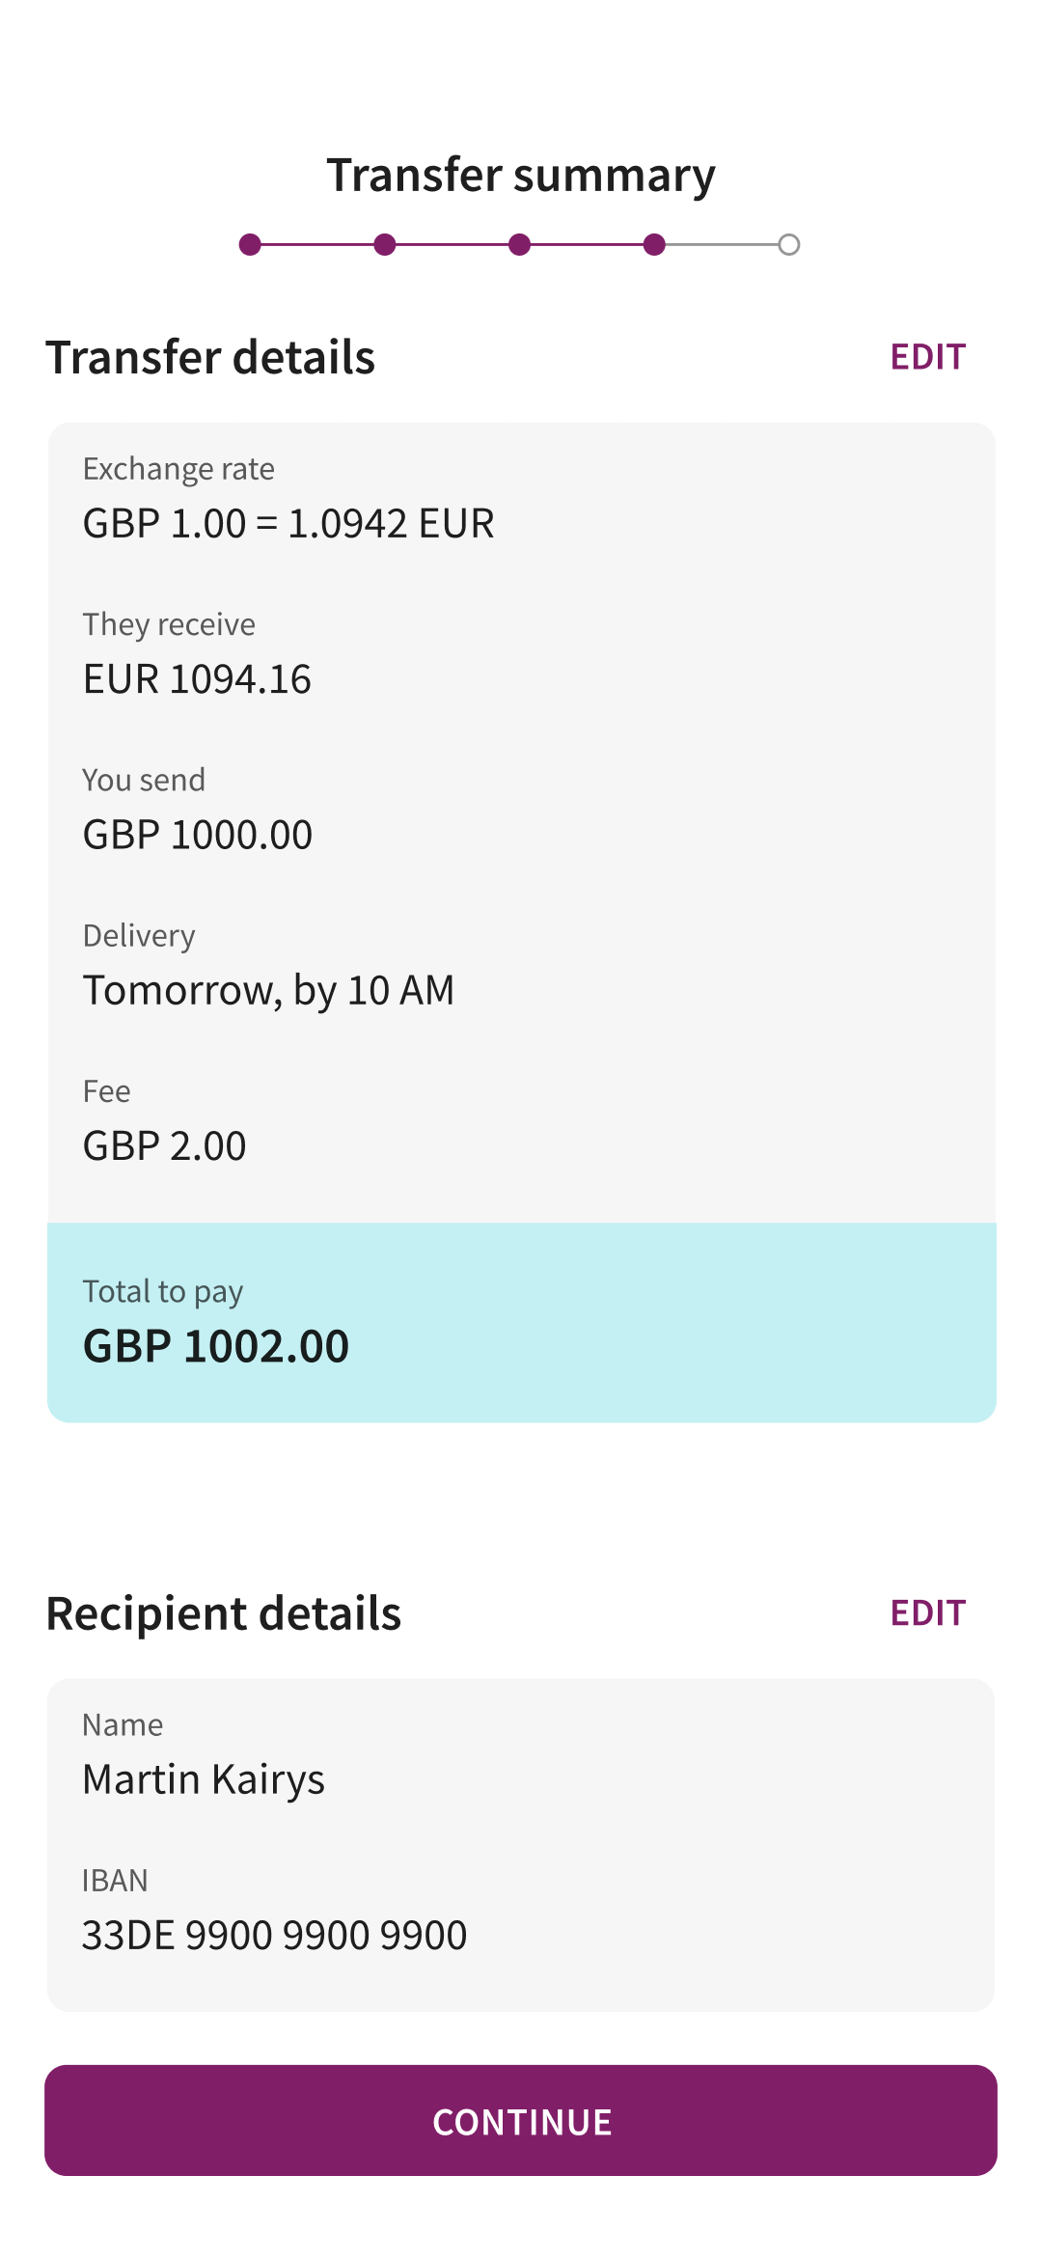Click the final unfilled progress step circle
Image resolution: width=1042 pixels, height=2258 pixels.
click(789, 245)
